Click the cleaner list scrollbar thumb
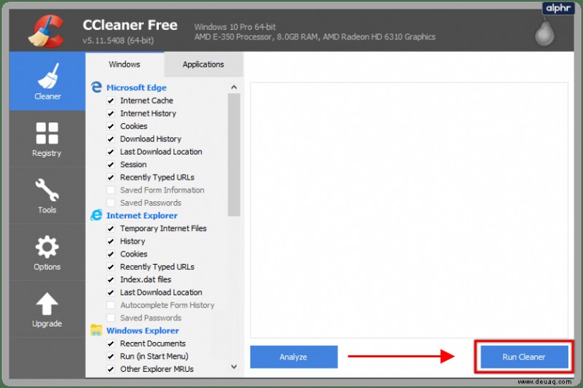Image resolution: width=583 pixels, height=388 pixels. click(x=234, y=155)
